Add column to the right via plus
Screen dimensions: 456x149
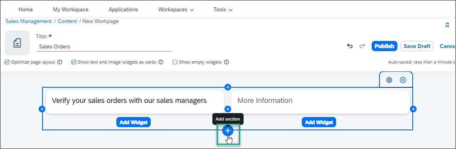(x=413, y=109)
